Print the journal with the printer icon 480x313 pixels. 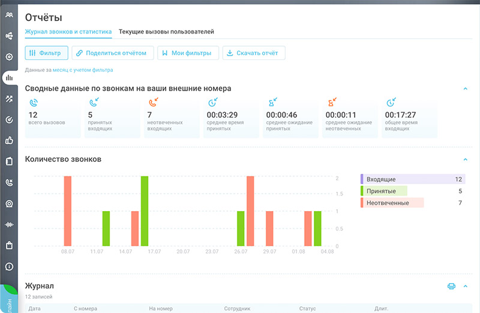pyautogui.click(x=451, y=287)
